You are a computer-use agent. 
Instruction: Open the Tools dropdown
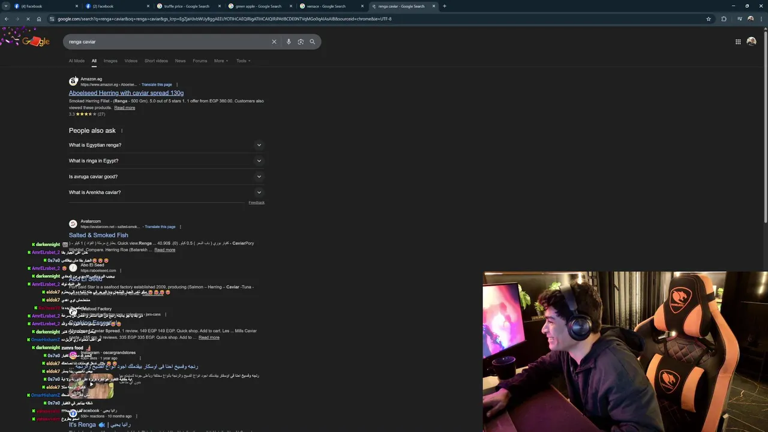243,61
